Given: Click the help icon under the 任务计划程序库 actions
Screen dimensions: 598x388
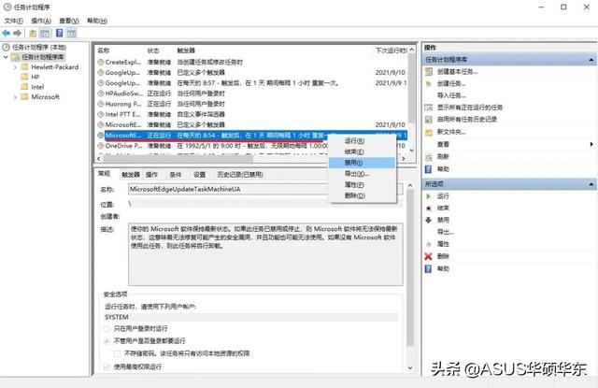Looking at the screenshot, I should point(429,169).
